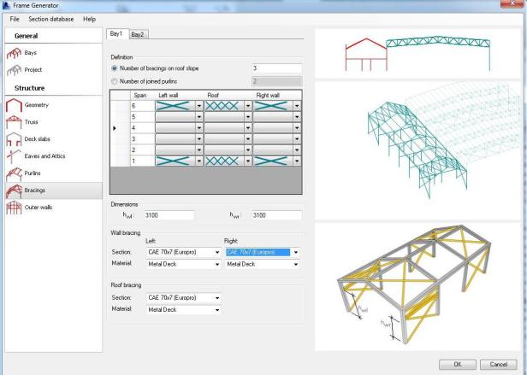
Task: Click the OK button
Action: coord(458,364)
